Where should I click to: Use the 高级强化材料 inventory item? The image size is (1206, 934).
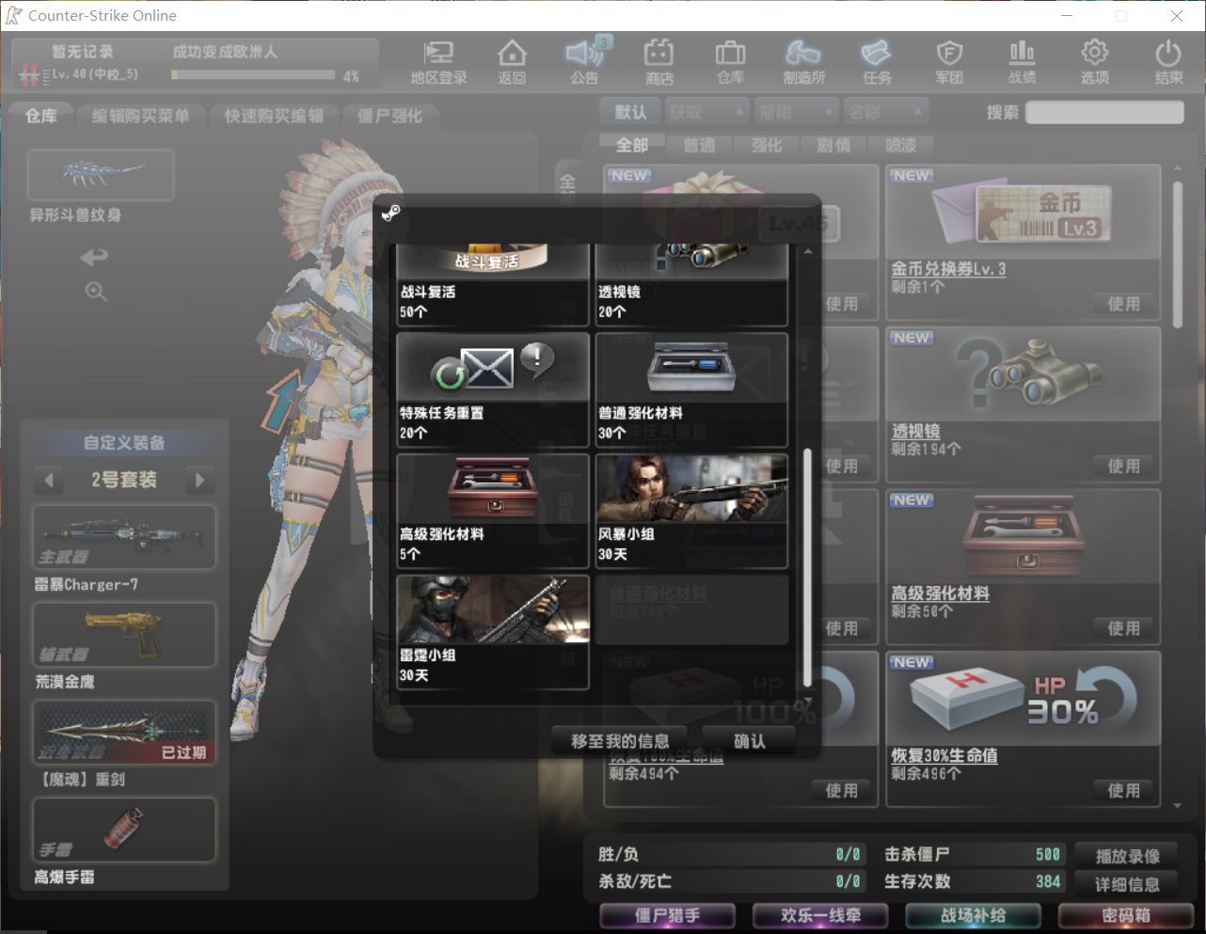pyautogui.click(x=1124, y=628)
